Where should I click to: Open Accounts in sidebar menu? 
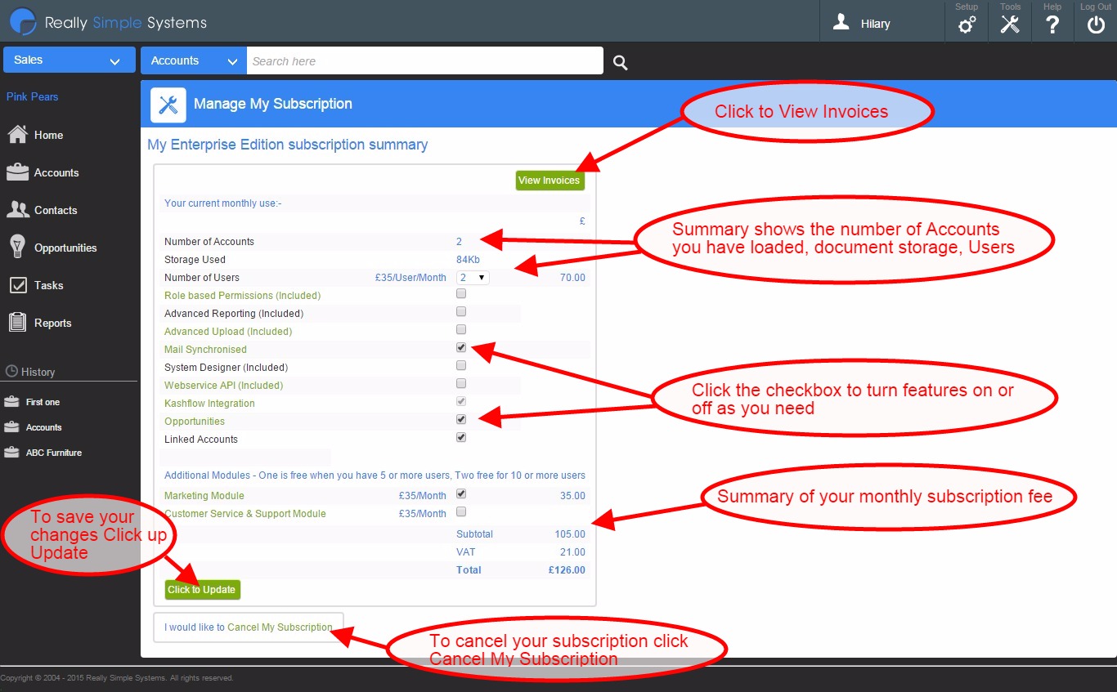(x=56, y=172)
